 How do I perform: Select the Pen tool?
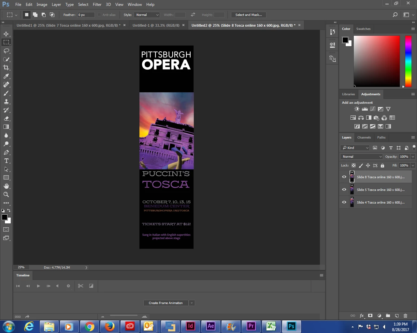6,152
